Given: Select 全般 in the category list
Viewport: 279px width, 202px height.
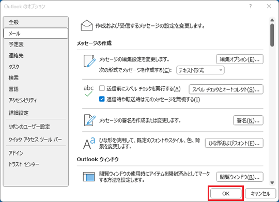Looking at the screenshot, I should click(36, 22).
